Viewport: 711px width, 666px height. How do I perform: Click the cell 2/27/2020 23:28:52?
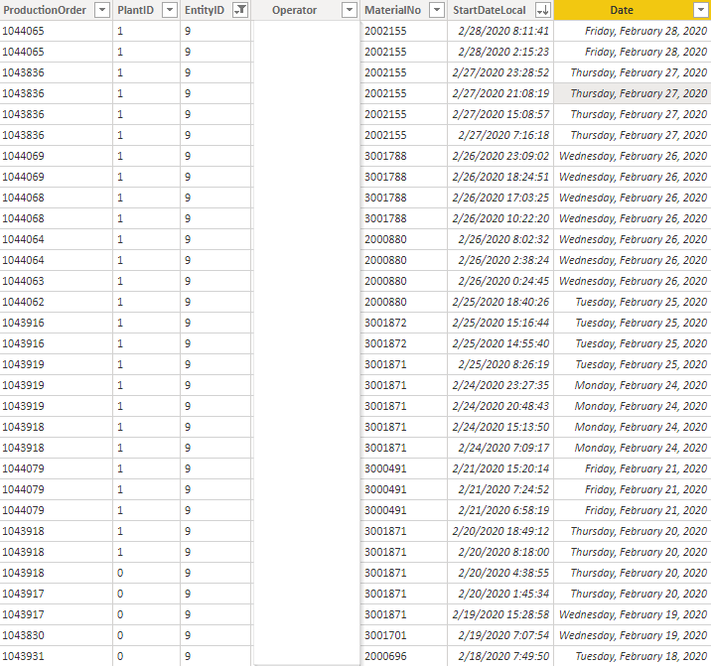point(500,72)
